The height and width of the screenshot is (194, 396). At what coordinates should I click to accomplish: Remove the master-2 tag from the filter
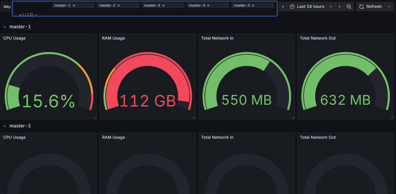click(x=119, y=6)
